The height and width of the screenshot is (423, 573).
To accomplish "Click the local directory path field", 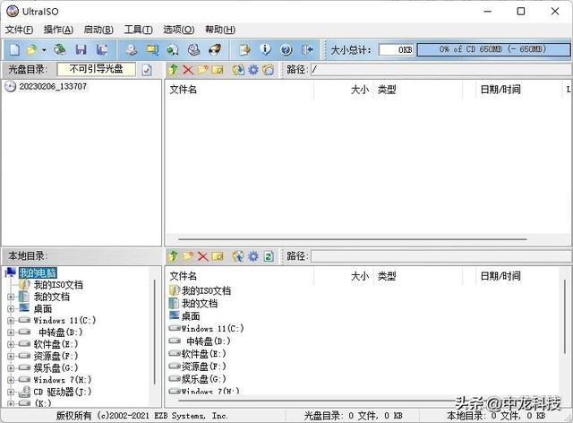I will [441, 256].
